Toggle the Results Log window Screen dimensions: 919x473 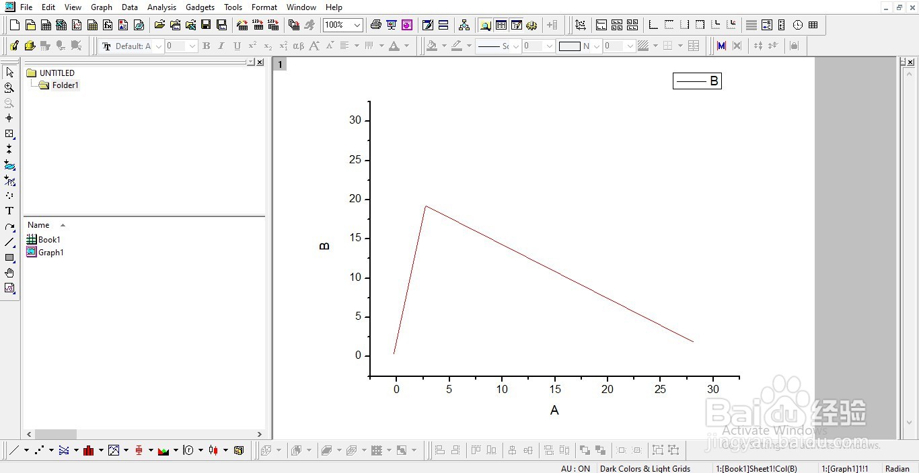click(x=501, y=25)
